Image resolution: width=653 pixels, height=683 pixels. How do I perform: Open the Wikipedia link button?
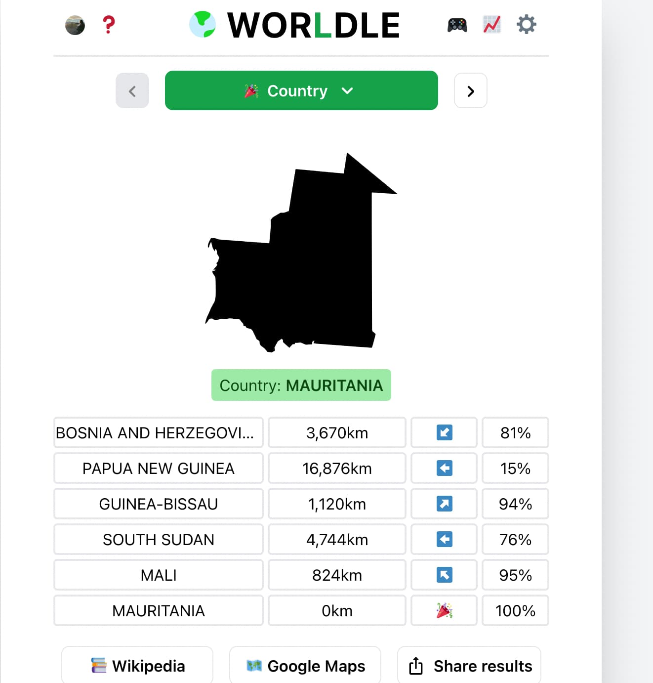(x=137, y=665)
